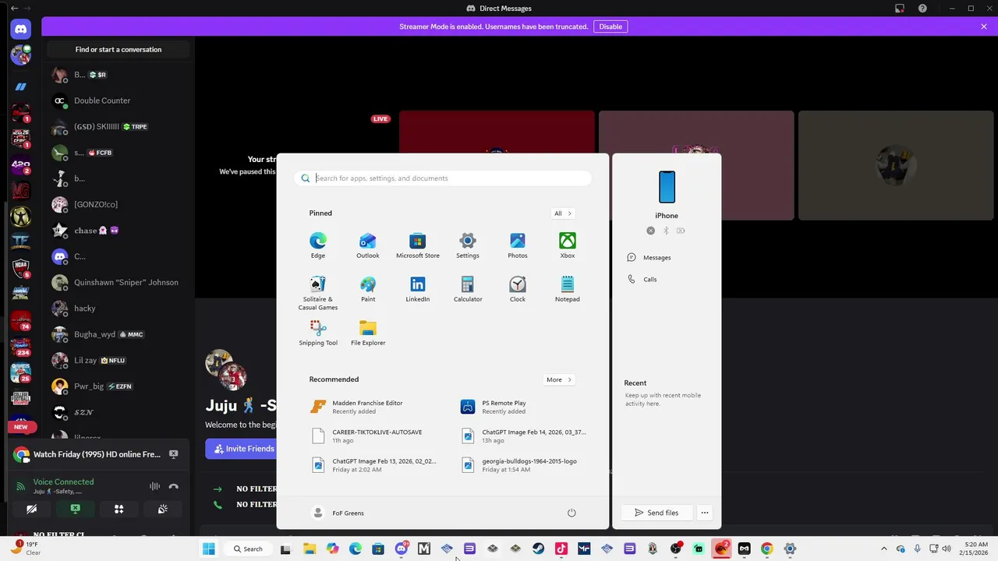Open Discord voice noise suppression settings

pos(154,486)
